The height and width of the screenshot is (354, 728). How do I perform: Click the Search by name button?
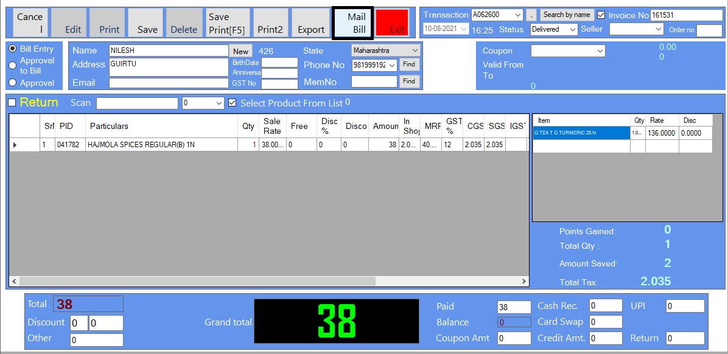coord(566,15)
